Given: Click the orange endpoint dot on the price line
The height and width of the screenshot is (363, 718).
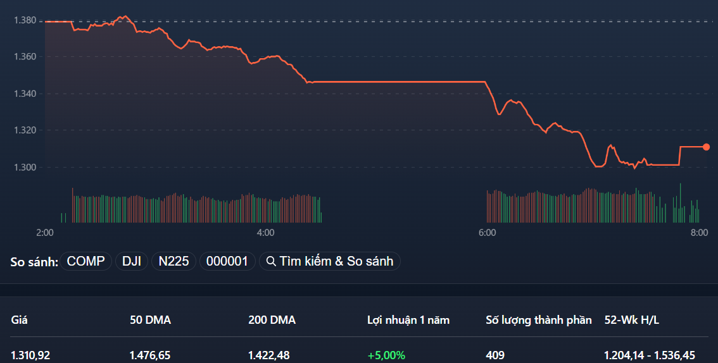Looking at the screenshot, I should click(706, 147).
